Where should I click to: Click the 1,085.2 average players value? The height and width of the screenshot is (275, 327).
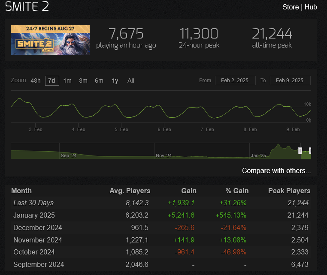(x=137, y=252)
